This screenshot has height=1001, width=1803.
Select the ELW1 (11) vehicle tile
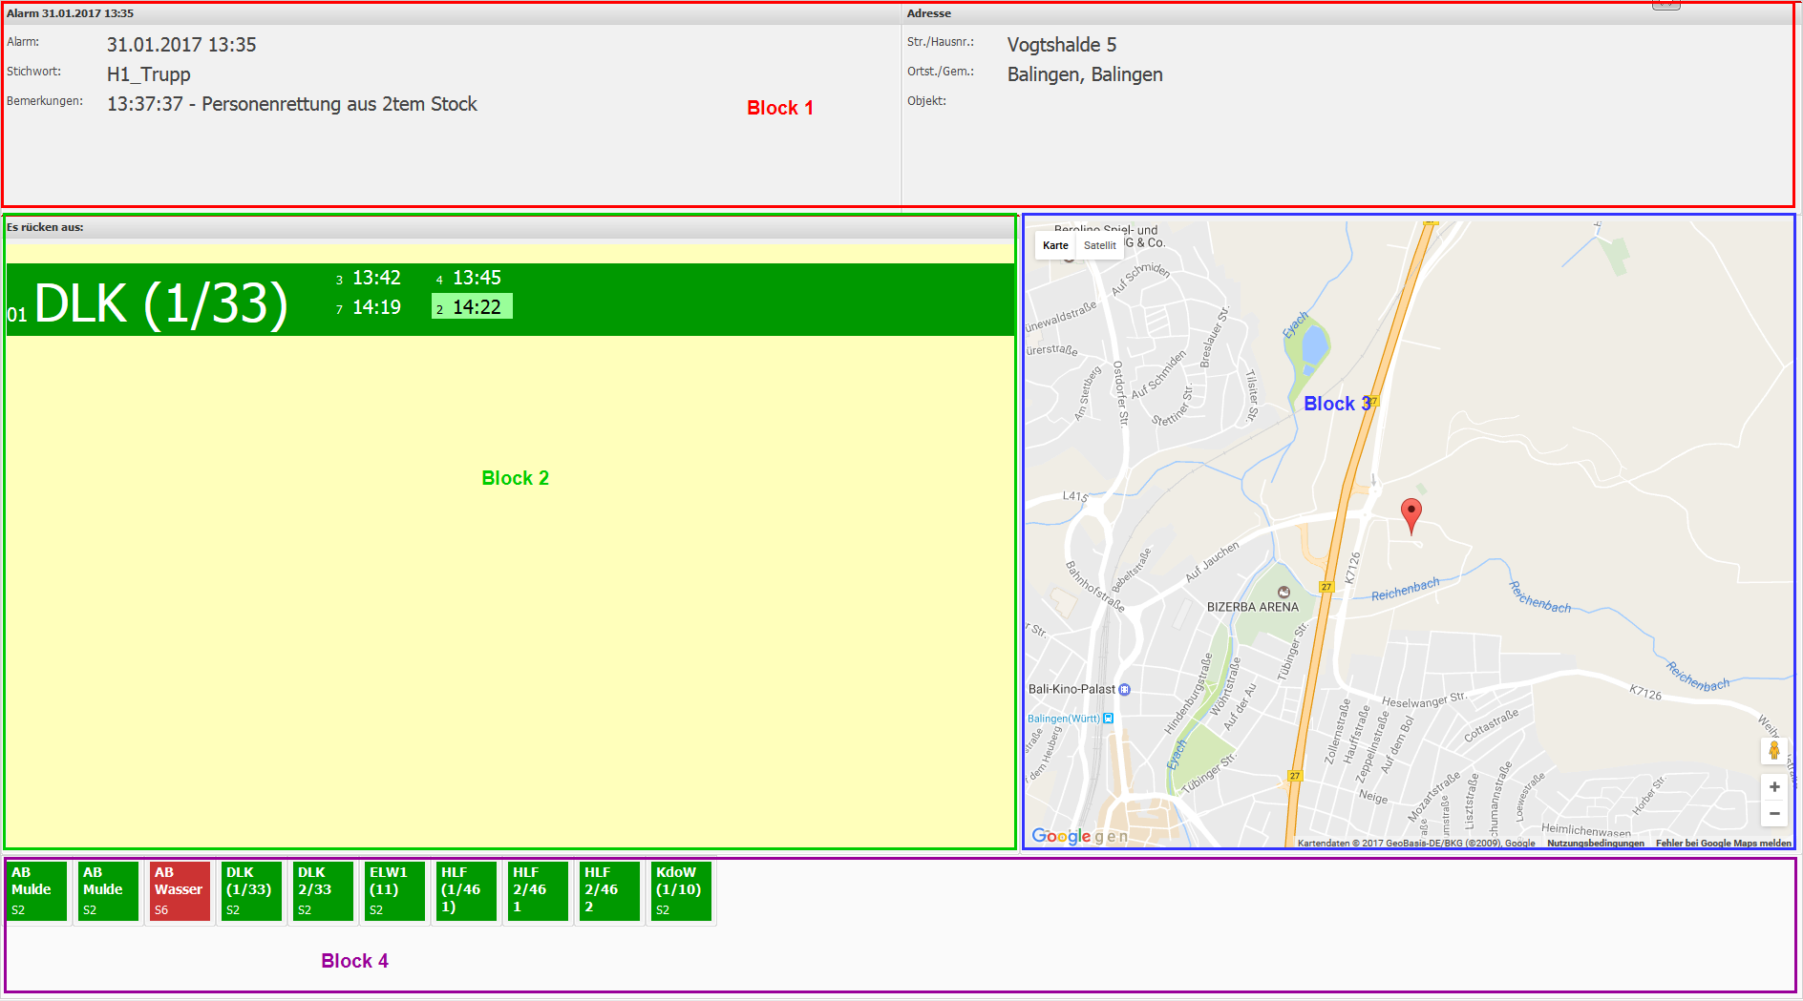393,891
